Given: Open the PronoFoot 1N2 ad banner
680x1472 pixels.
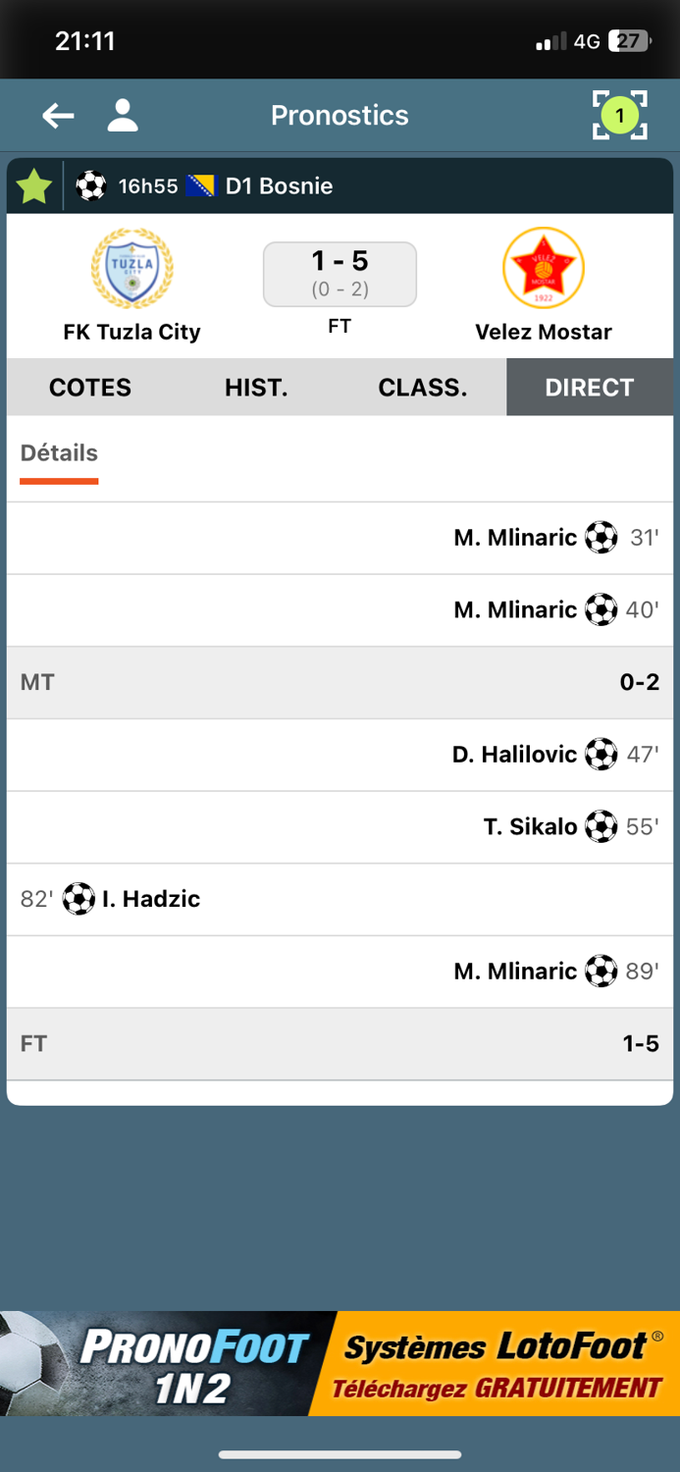Looking at the screenshot, I should [x=340, y=1364].
